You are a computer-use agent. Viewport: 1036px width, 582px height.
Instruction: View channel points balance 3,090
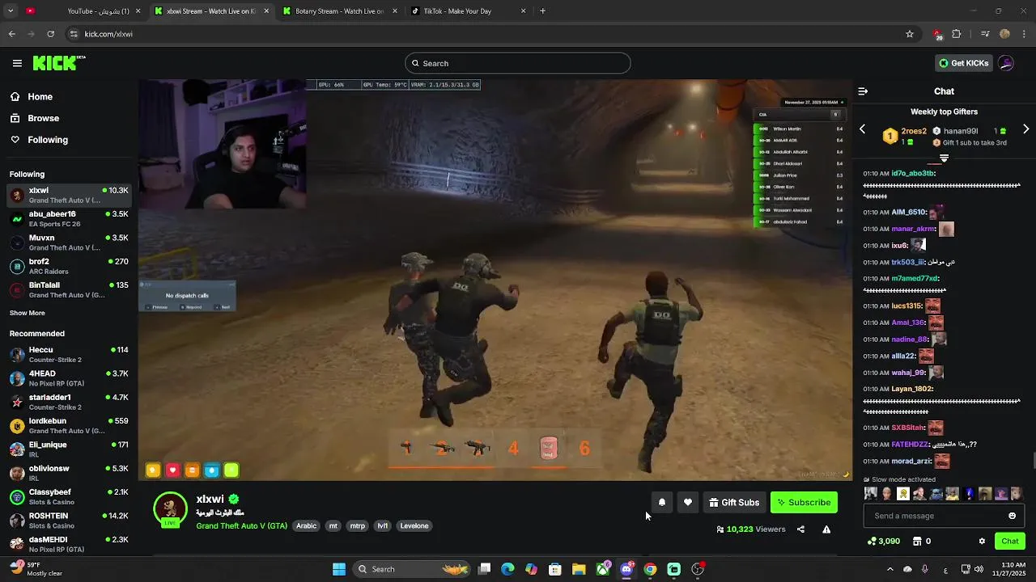[x=884, y=541]
